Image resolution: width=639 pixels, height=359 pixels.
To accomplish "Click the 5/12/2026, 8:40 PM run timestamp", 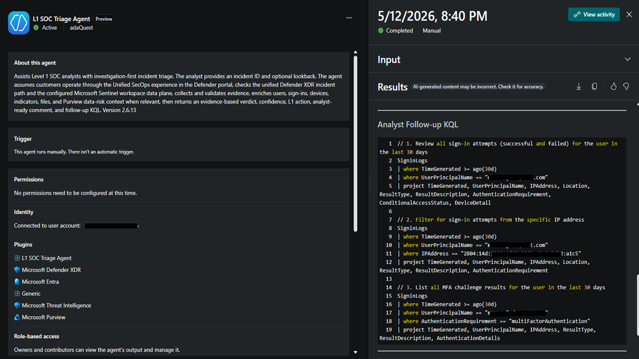I will point(432,16).
